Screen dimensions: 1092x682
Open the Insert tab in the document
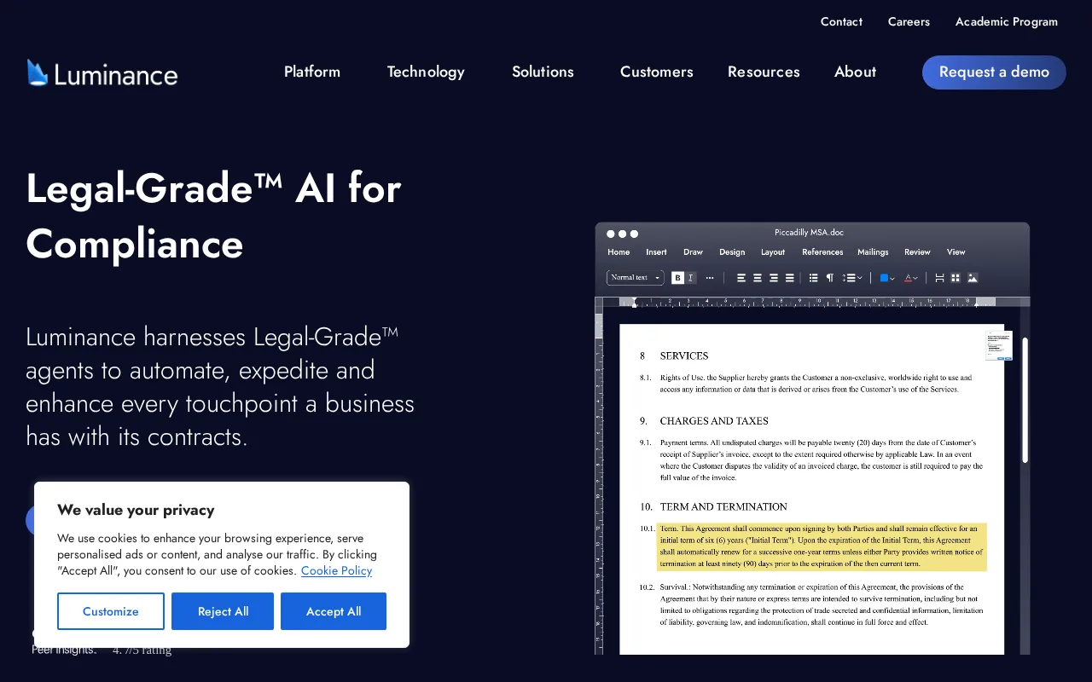tap(656, 252)
